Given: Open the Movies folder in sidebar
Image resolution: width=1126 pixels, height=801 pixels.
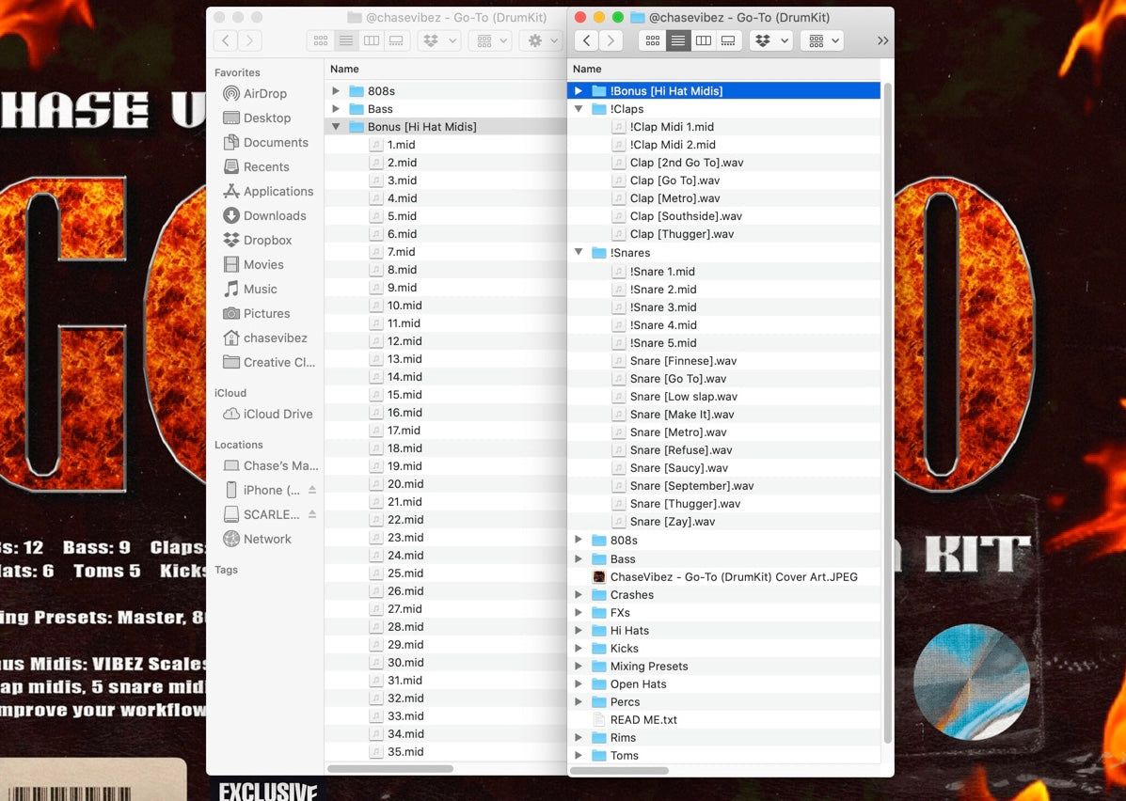Looking at the screenshot, I should click(x=253, y=264).
